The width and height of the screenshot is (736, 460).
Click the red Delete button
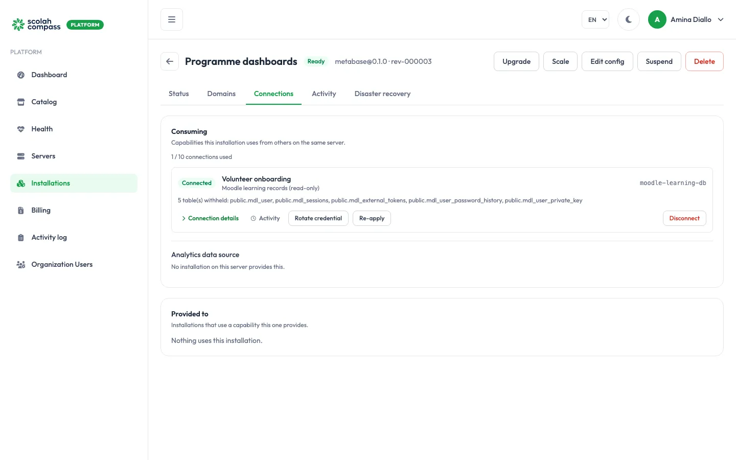(x=704, y=61)
